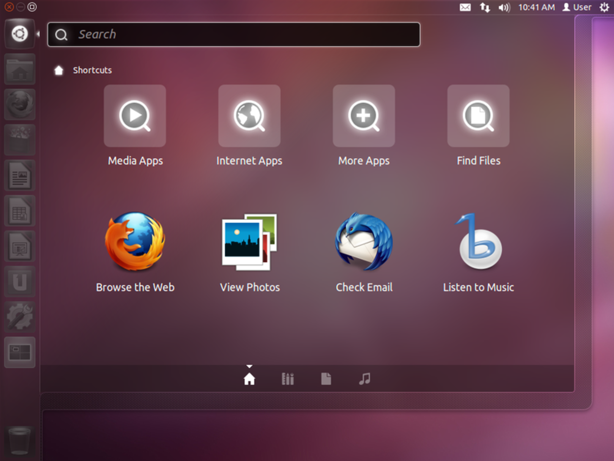Viewport: 614px width, 461px height.
Task: Launch LibreOffice Writer from the launcher
Action: [x=20, y=175]
